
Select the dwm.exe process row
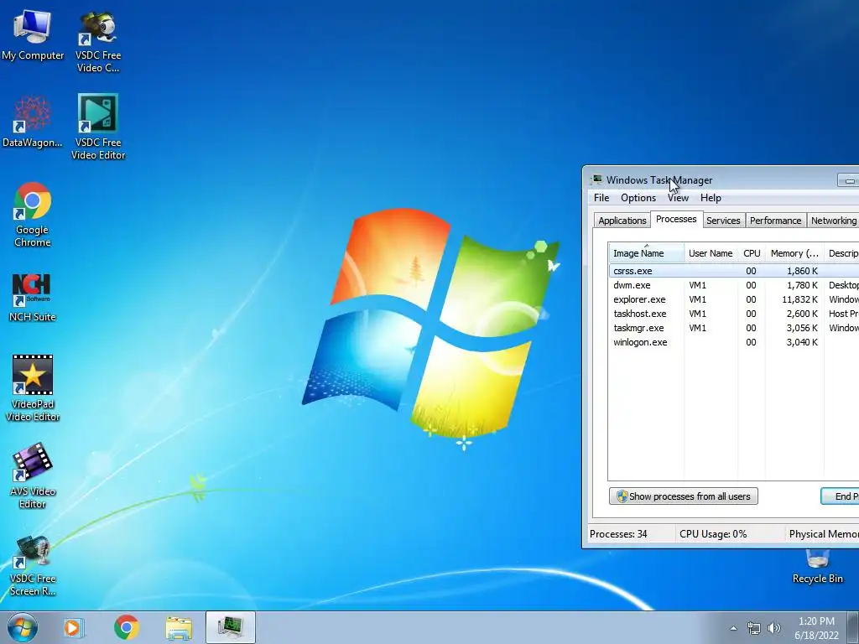(x=733, y=285)
